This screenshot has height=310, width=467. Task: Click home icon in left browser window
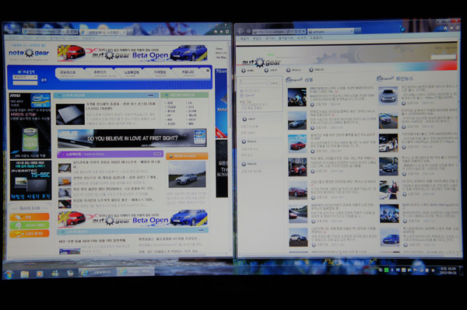tap(216, 32)
